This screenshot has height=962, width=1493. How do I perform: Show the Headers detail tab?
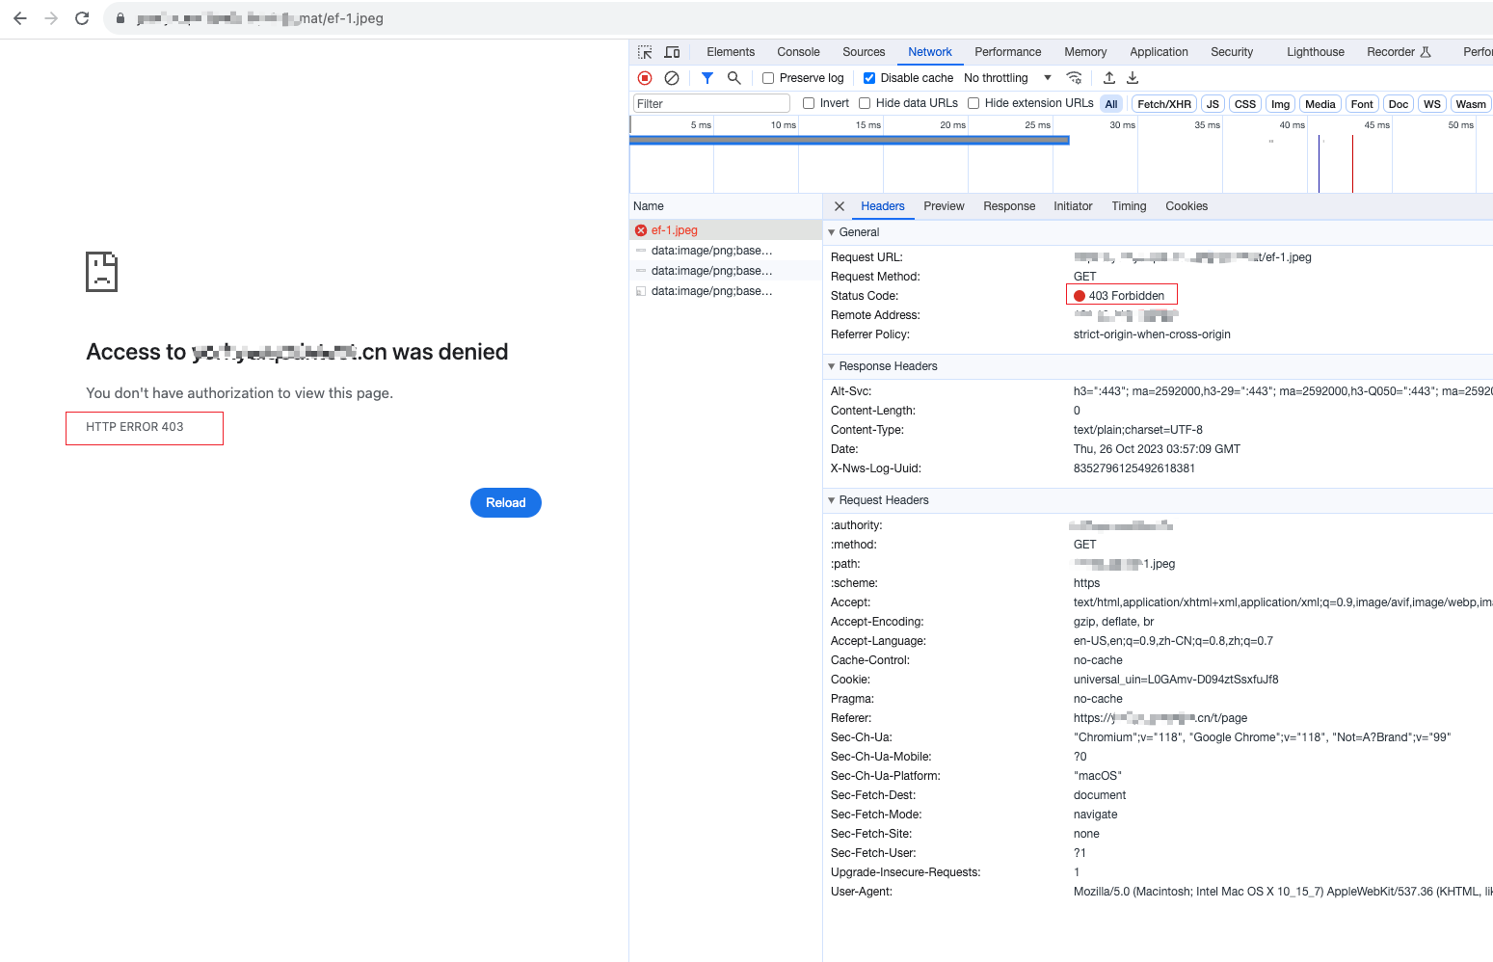pos(883,206)
